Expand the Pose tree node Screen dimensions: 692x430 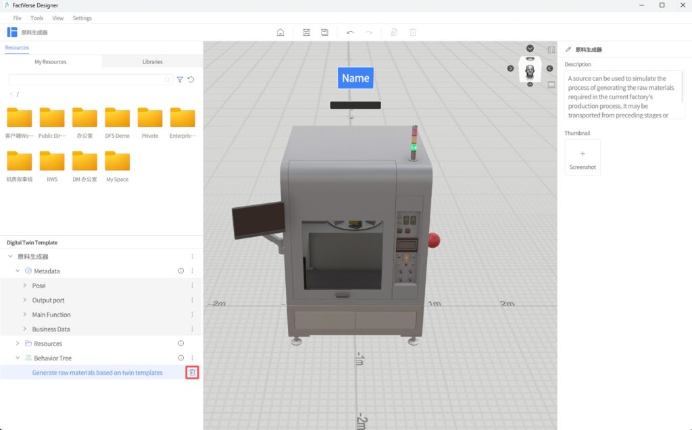[25, 286]
